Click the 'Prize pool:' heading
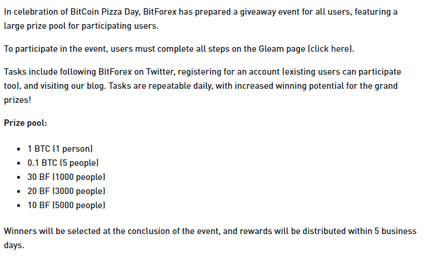This screenshot has height=257, width=428. pos(25,123)
